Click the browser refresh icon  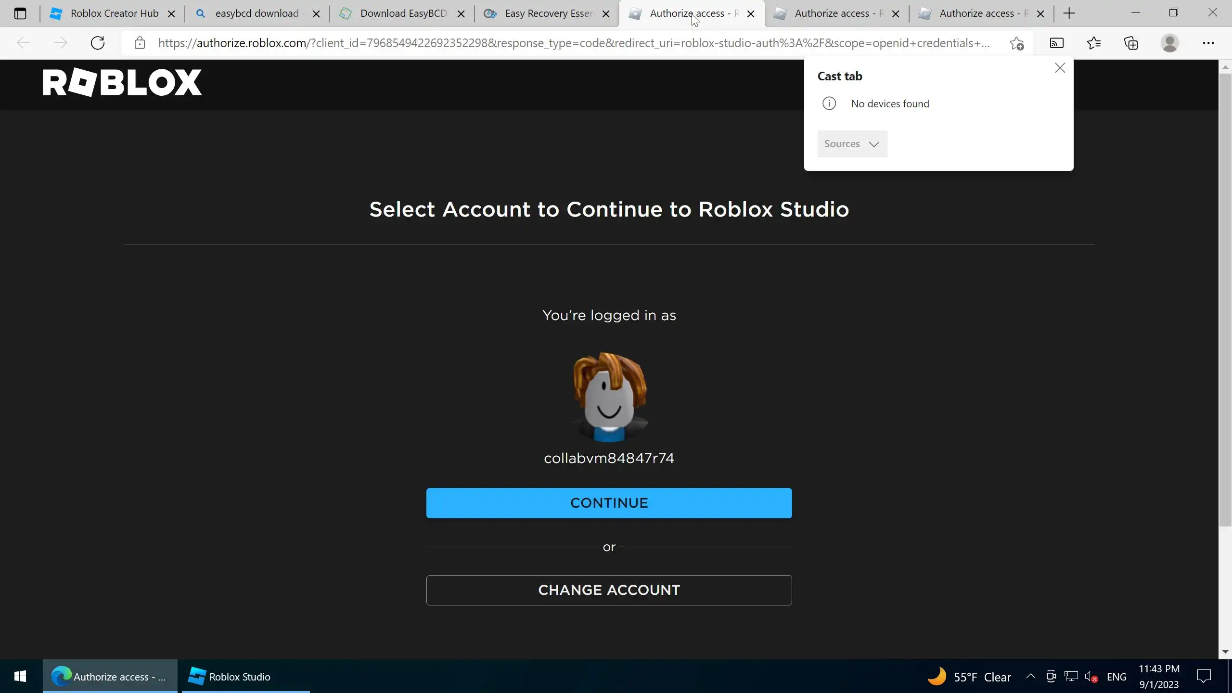(x=98, y=43)
